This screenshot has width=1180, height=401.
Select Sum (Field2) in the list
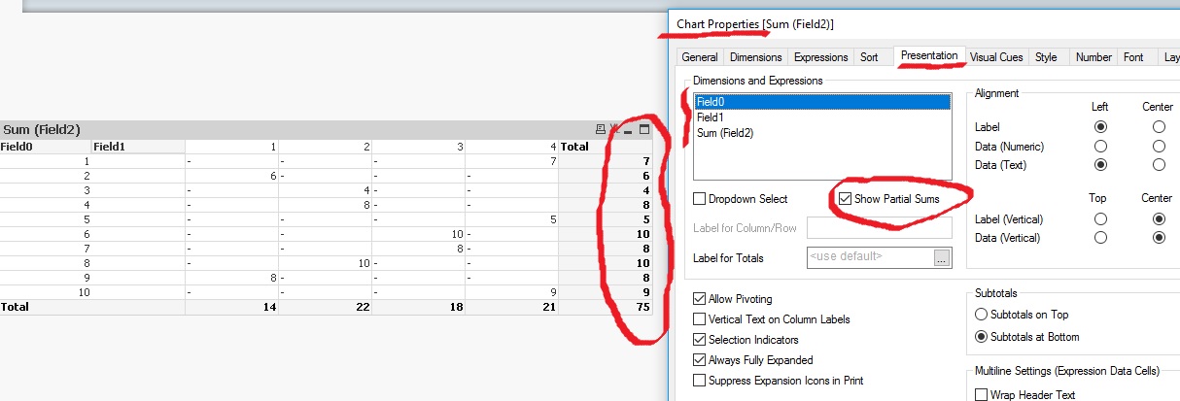click(x=725, y=132)
